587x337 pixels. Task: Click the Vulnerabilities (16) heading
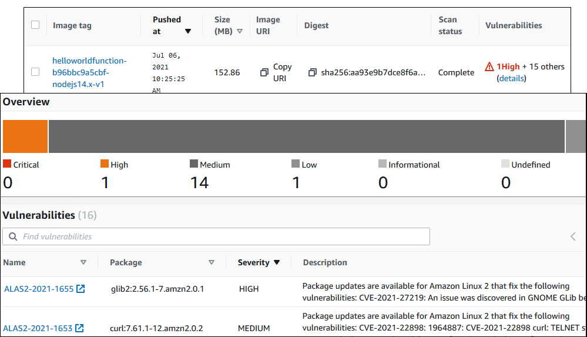[49, 215]
